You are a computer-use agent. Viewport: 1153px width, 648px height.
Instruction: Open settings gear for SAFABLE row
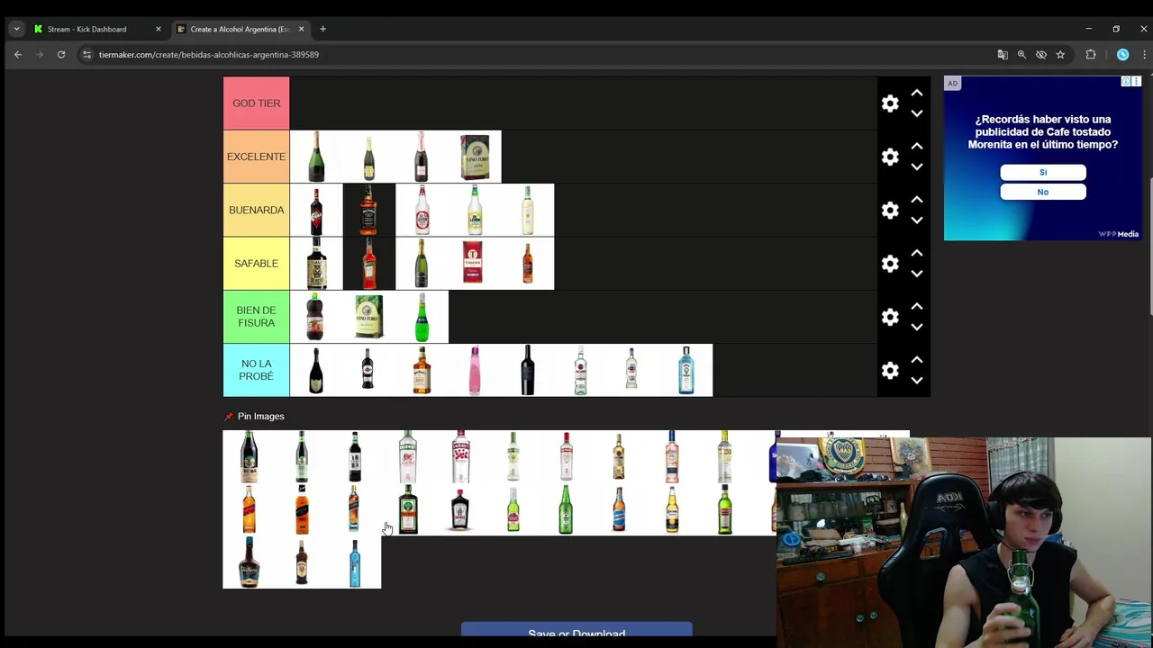(890, 264)
